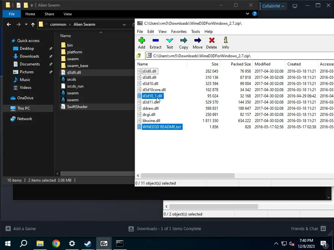The height and width of the screenshot is (250, 334).
Task: Open the recent locations dropdown arrow
Action: coord(26,24)
